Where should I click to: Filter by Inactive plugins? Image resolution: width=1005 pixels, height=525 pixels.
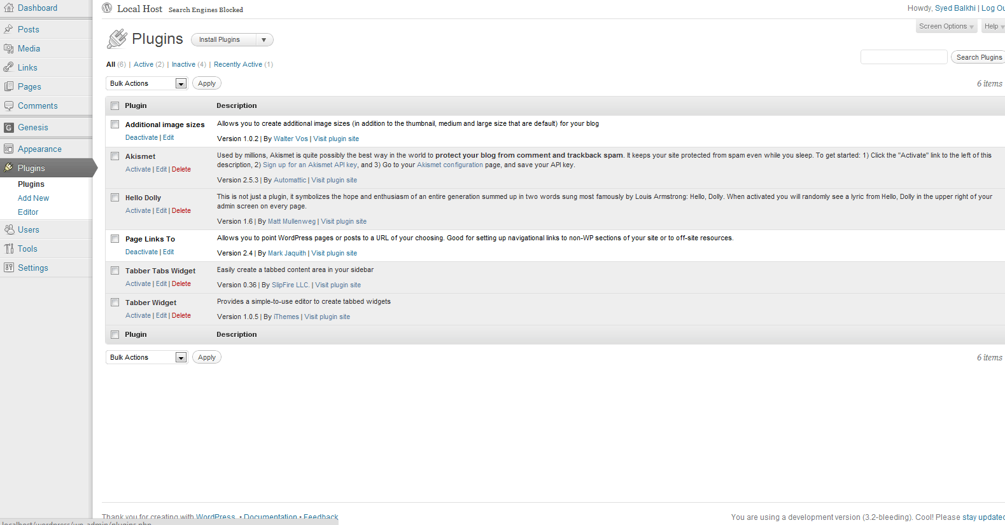183,64
